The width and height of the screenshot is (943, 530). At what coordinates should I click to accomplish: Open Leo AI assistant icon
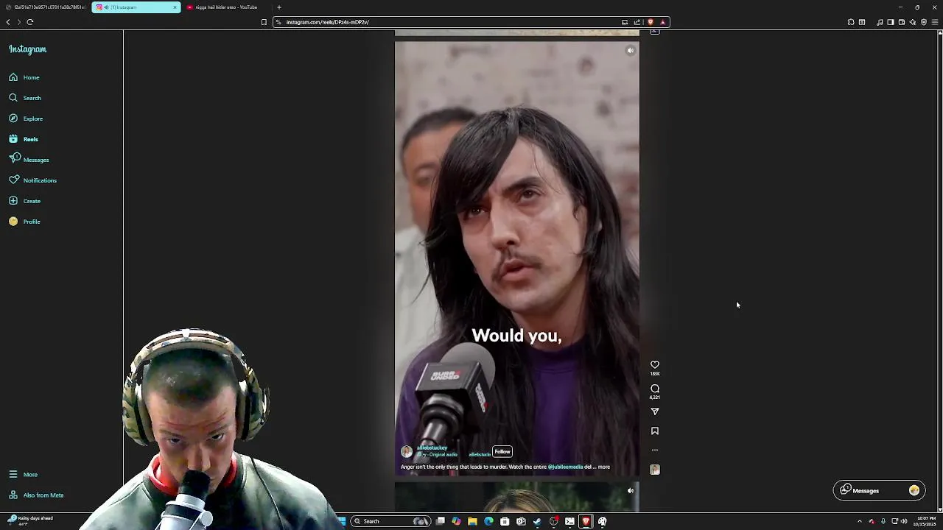tap(913, 22)
